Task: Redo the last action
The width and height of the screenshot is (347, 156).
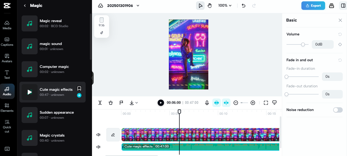Action: (x=254, y=6)
